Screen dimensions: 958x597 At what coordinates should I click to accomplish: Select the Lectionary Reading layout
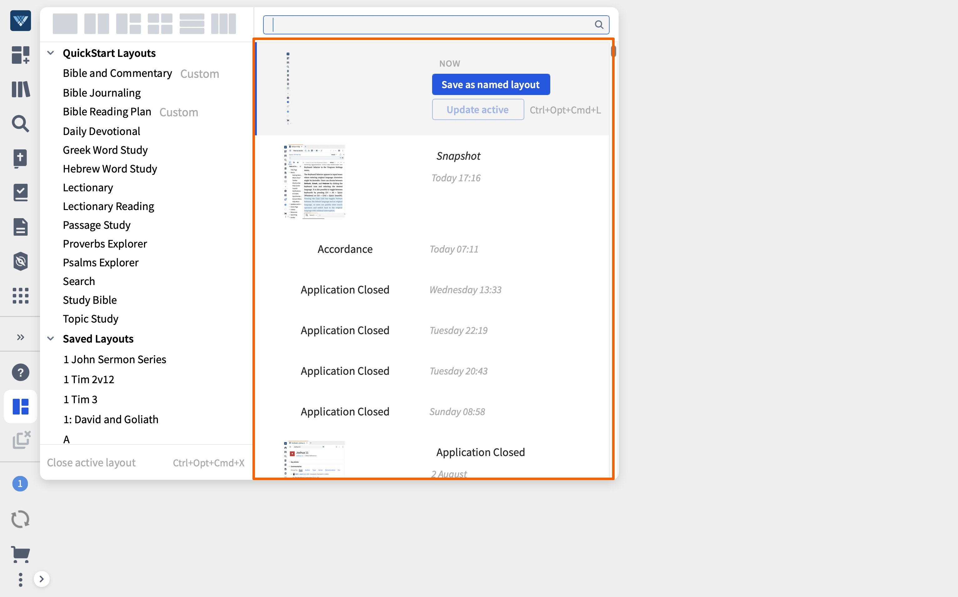pos(108,206)
